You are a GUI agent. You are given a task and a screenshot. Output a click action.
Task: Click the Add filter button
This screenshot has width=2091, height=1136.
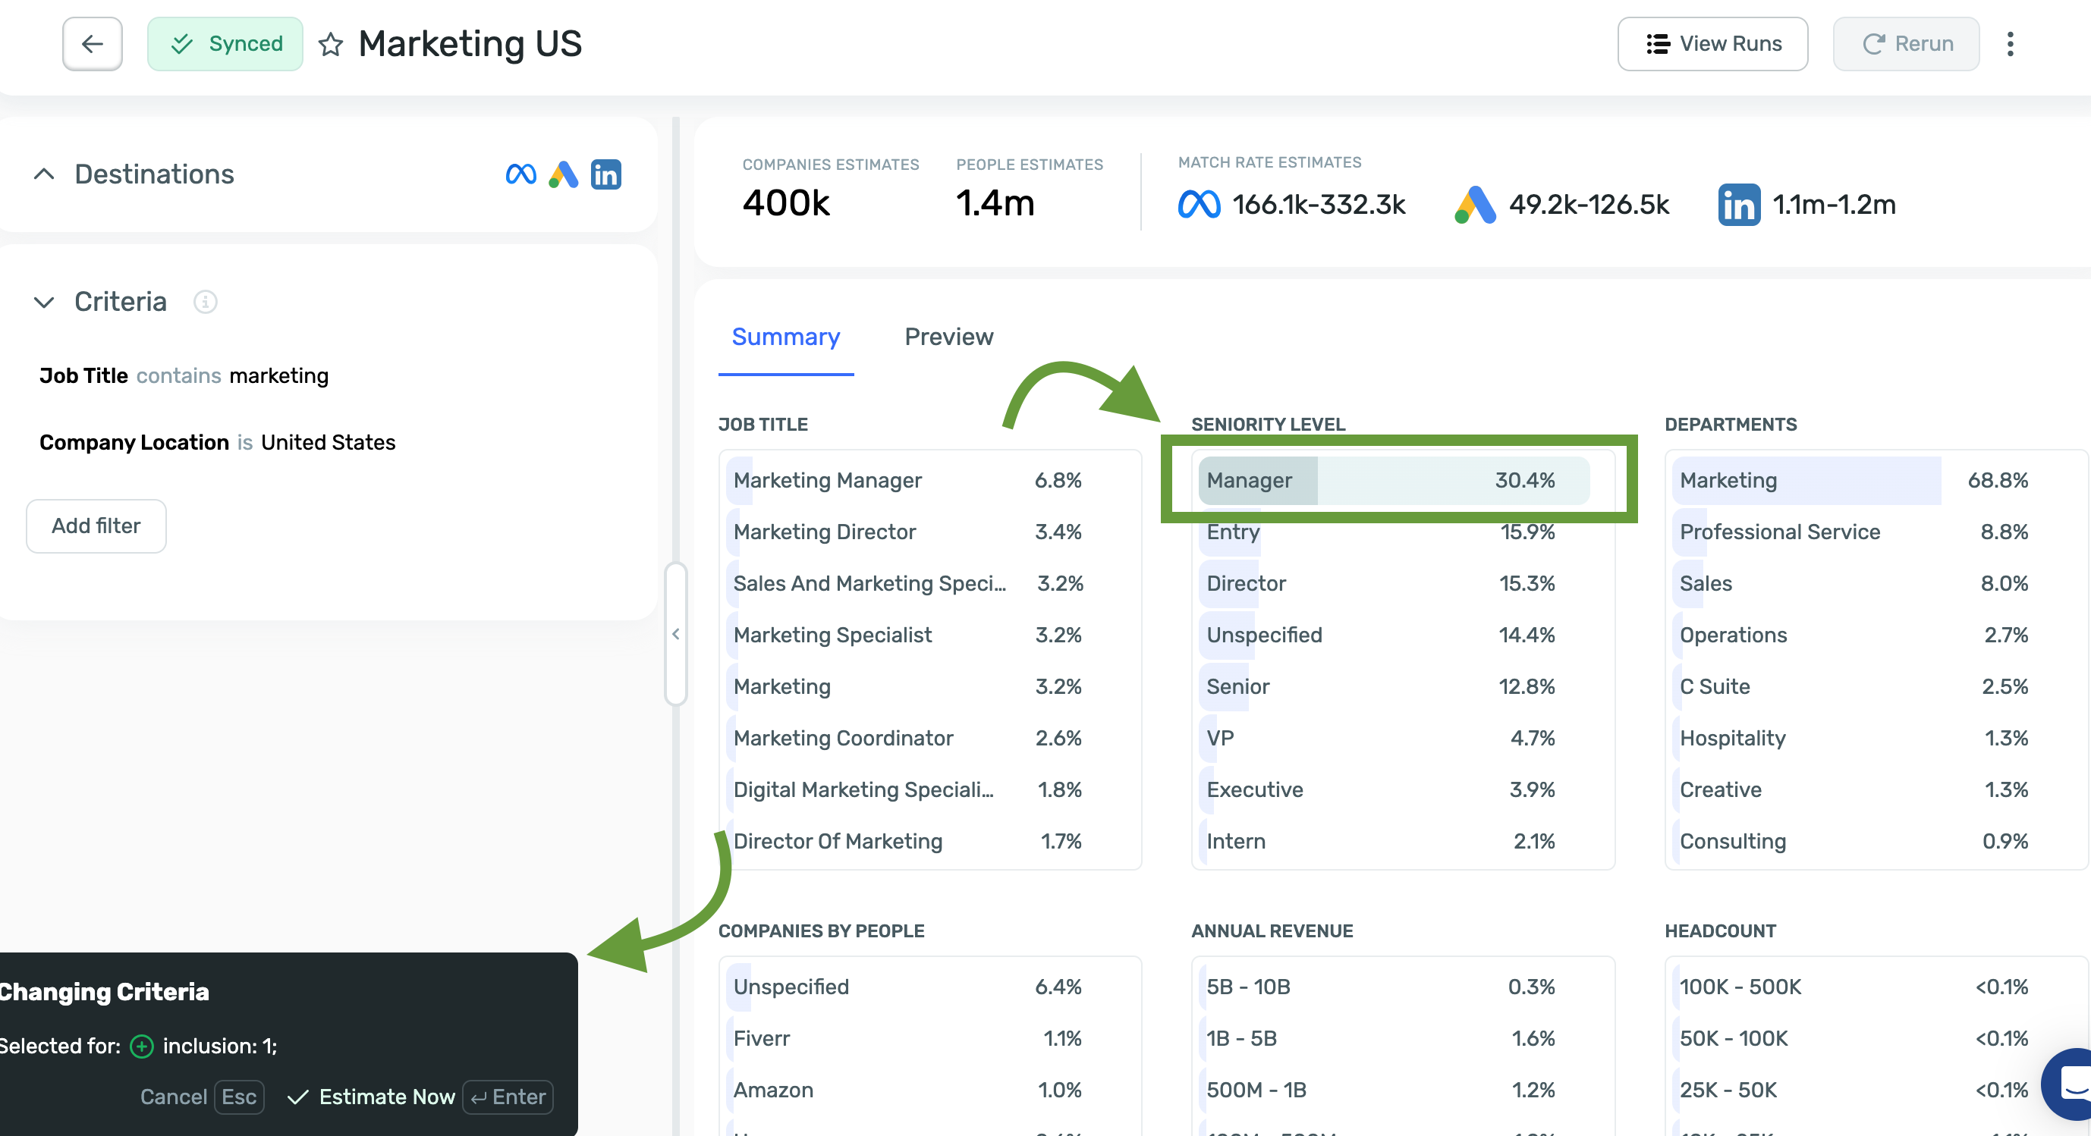click(x=96, y=526)
